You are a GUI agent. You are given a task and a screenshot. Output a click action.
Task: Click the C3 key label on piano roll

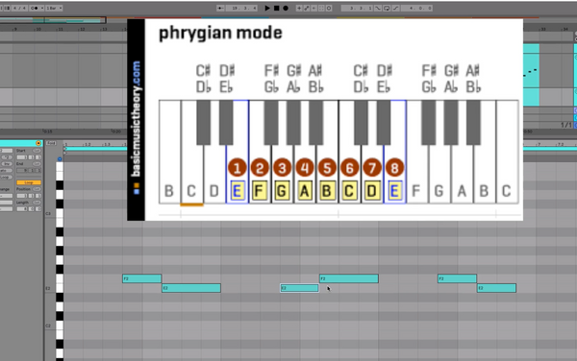pos(48,213)
